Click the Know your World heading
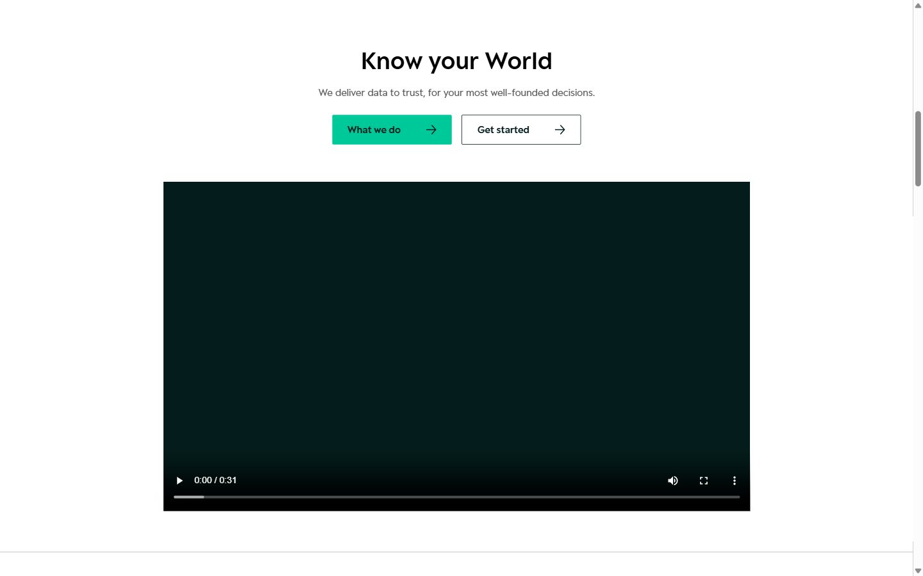This screenshot has height=576, width=923. [x=456, y=61]
